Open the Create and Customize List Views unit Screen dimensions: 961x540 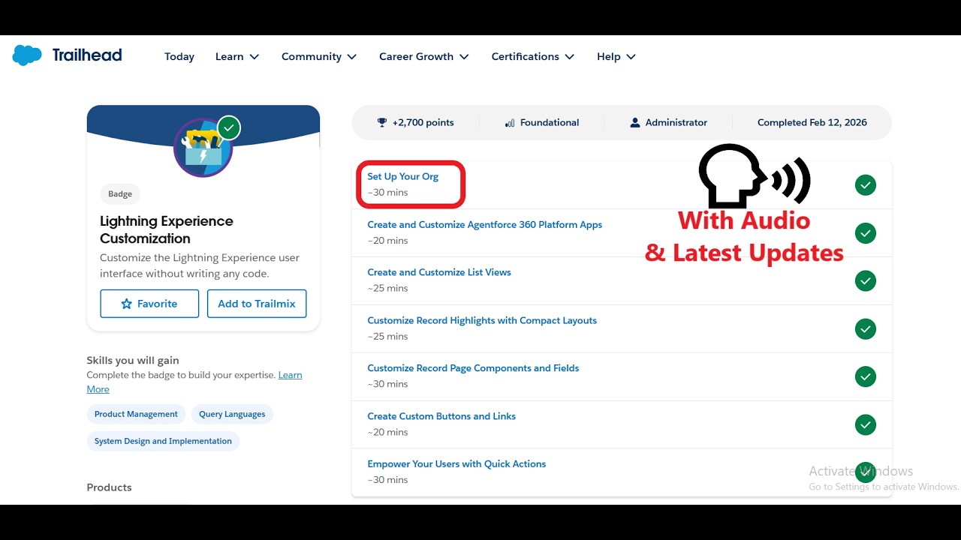(x=439, y=272)
